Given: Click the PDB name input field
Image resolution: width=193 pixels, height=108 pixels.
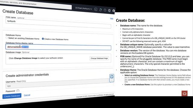Looking at the screenshot, I should 58,23.
